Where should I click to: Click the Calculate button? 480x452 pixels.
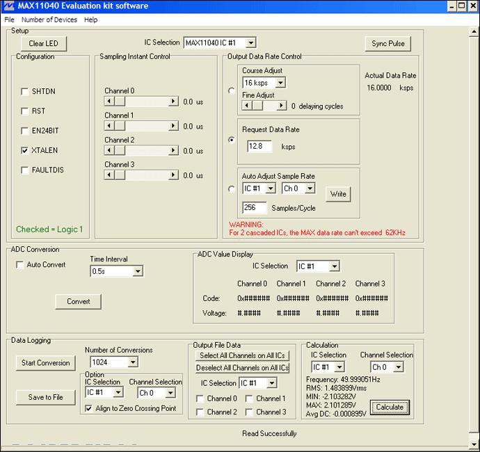point(390,407)
